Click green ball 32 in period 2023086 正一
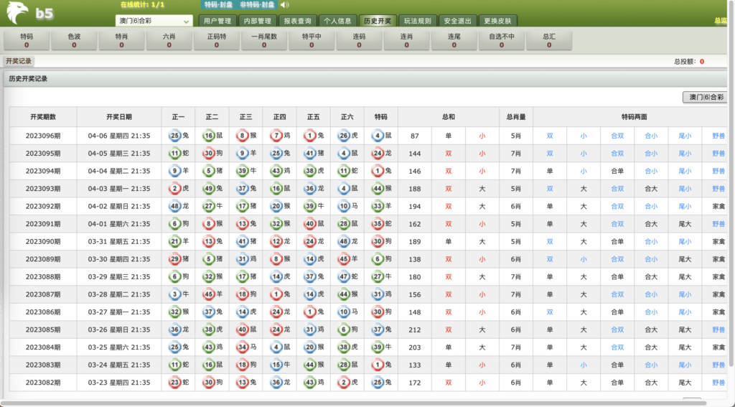Viewport: 735px width, 407px height. point(174,312)
